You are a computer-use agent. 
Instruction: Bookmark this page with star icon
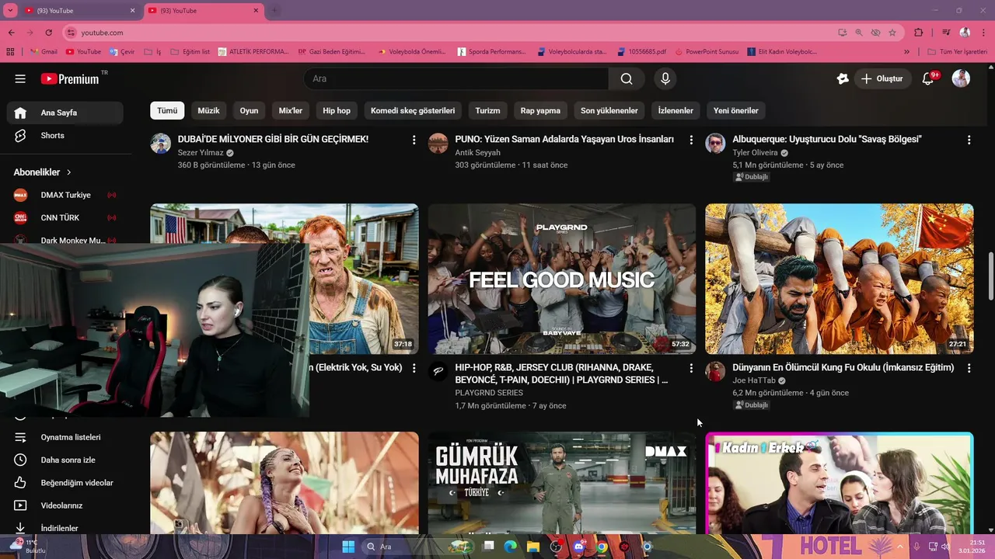pyautogui.click(x=892, y=33)
